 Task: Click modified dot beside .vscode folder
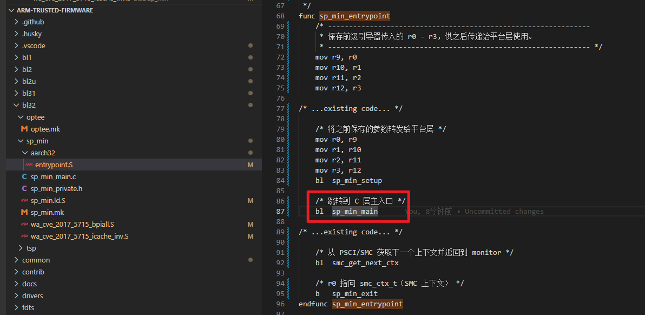[250, 45]
